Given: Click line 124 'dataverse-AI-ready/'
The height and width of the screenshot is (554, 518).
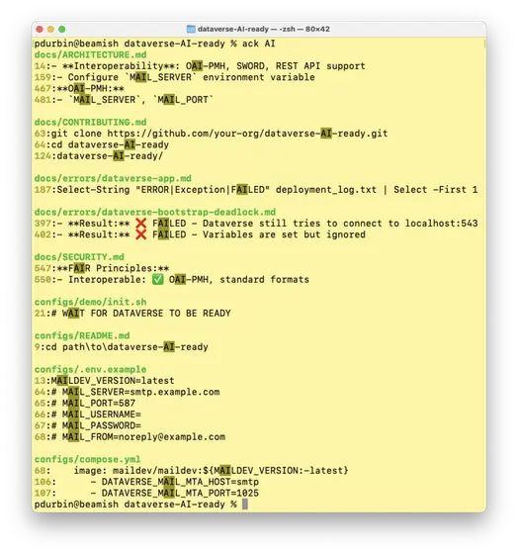Looking at the screenshot, I should (x=99, y=156).
